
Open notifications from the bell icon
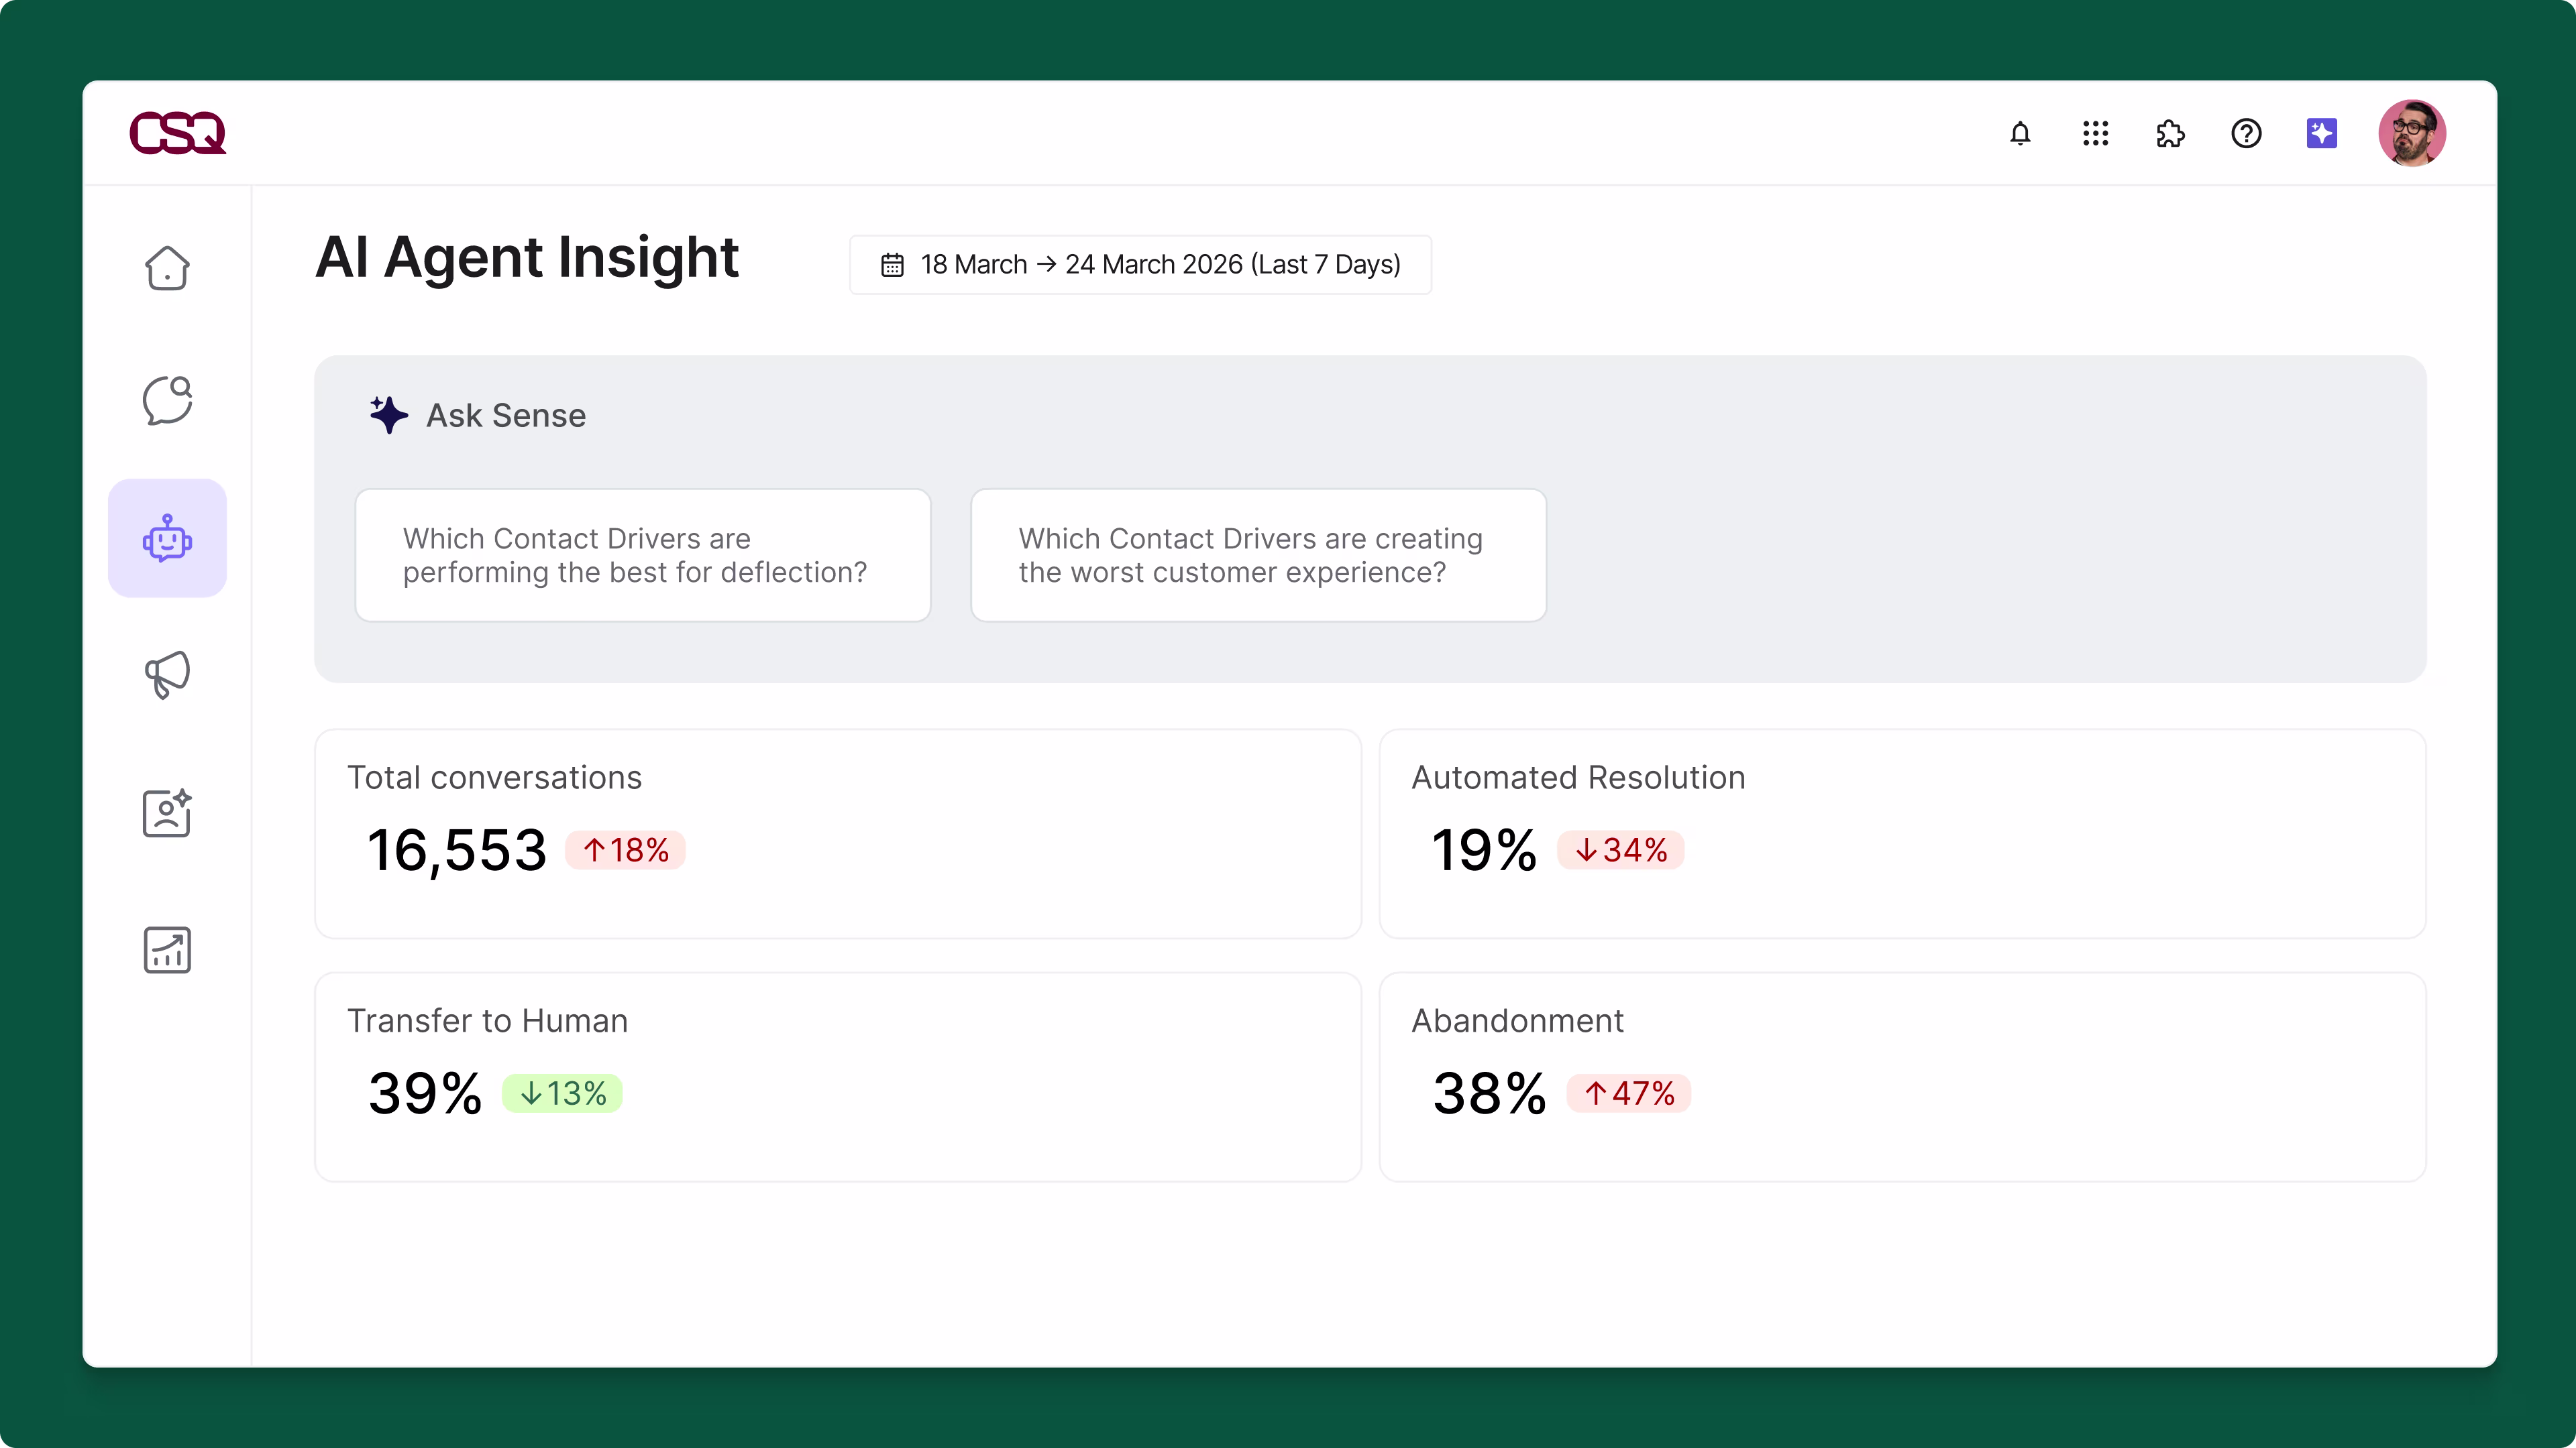point(2020,133)
